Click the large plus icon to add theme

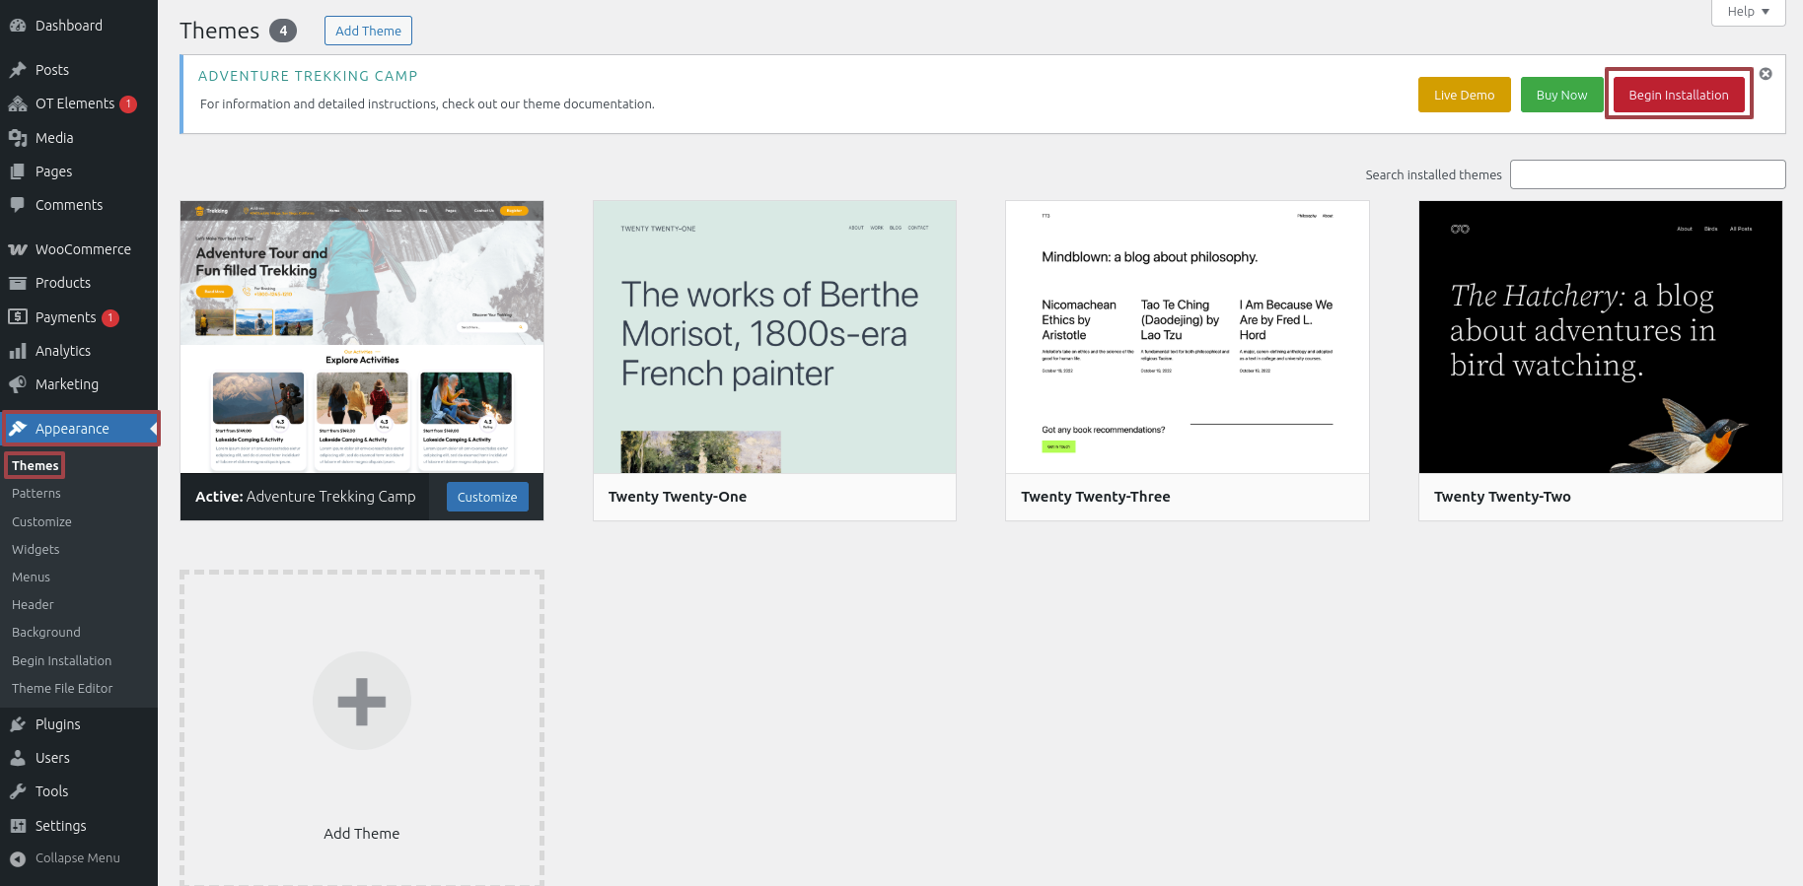(362, 701)
